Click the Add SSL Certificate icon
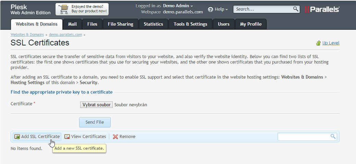 [x=17, y=137]
